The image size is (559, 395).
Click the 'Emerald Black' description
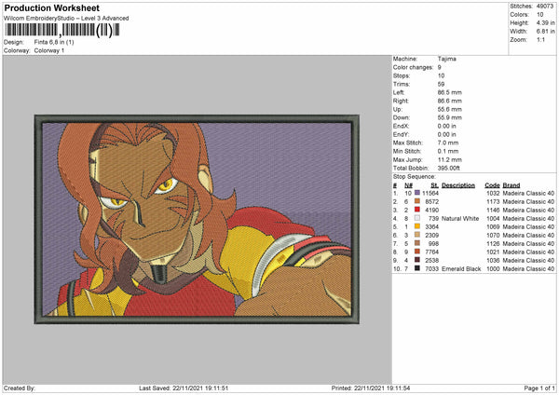[461, 269]
